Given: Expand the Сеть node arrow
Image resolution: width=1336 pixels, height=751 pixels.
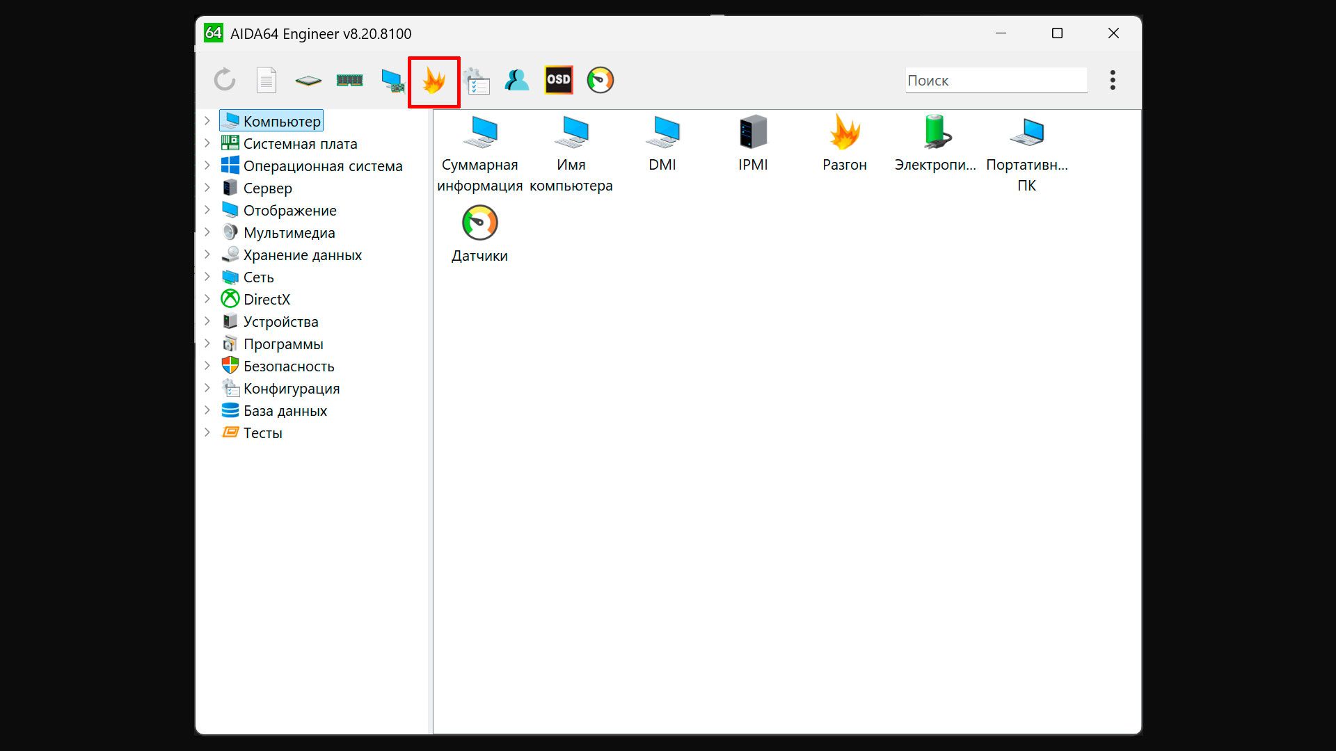Looking at the screenshot, I should (x=207, y=277).
